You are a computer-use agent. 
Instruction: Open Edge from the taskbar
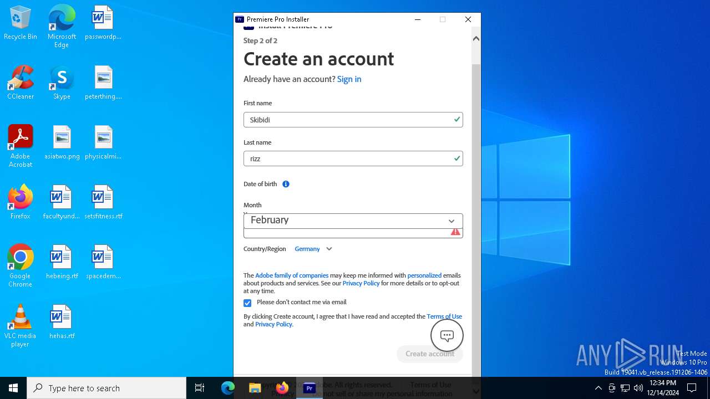pos(228,388)
